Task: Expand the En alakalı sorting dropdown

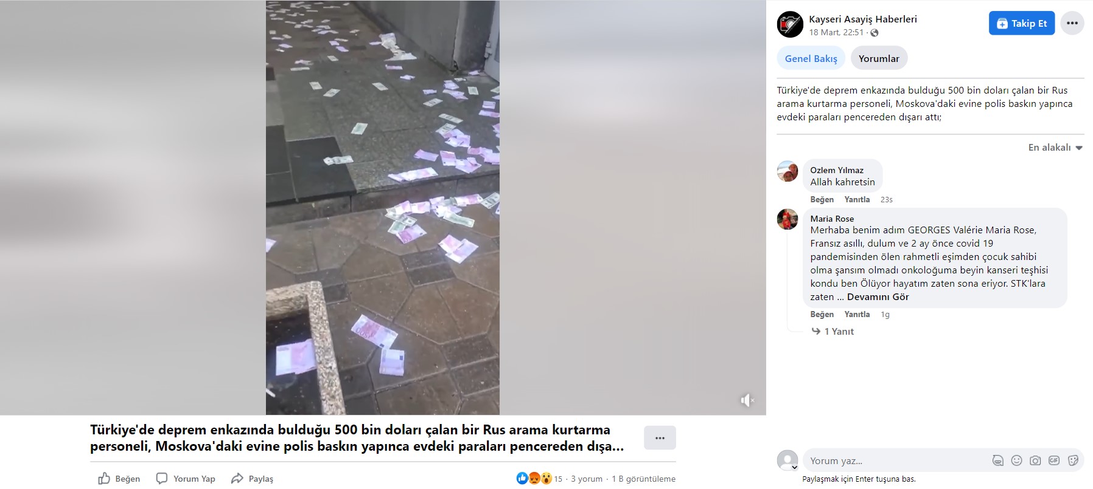Action: tap(1055, 148)
